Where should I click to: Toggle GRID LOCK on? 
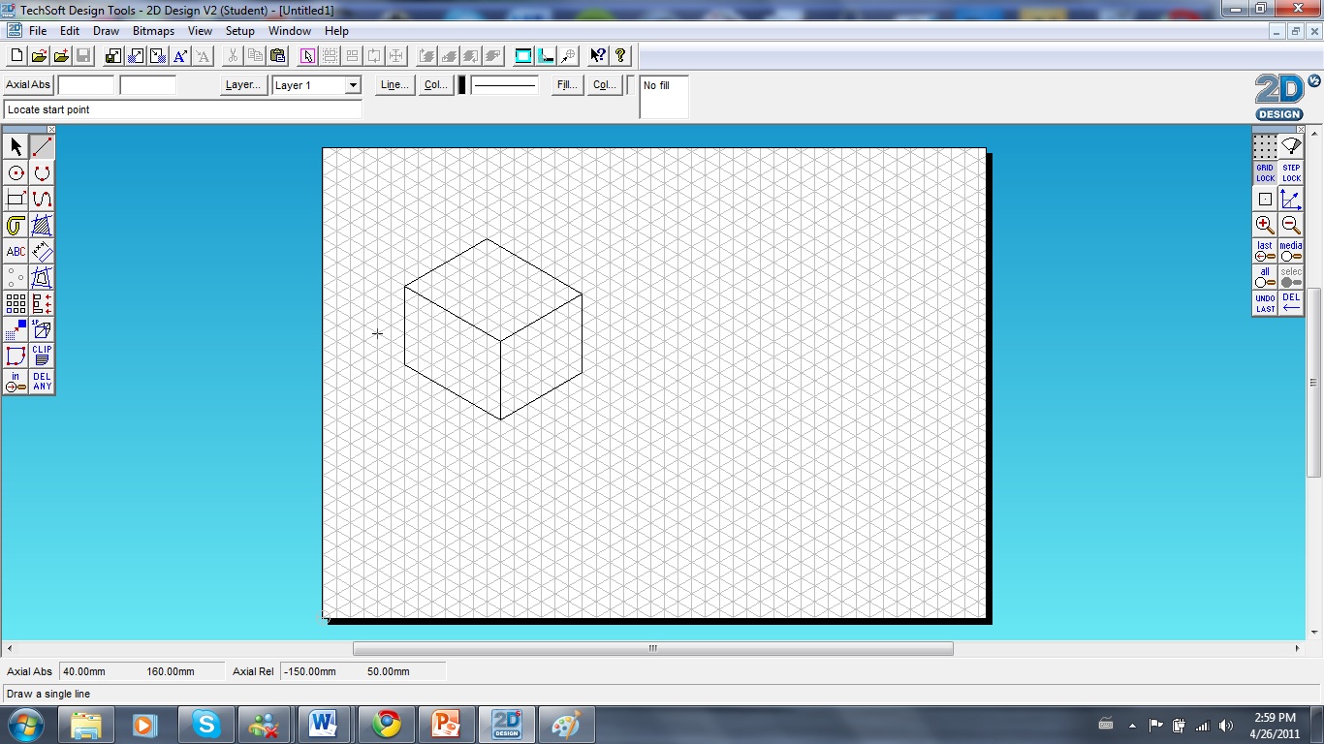[x=1265, y=172]
